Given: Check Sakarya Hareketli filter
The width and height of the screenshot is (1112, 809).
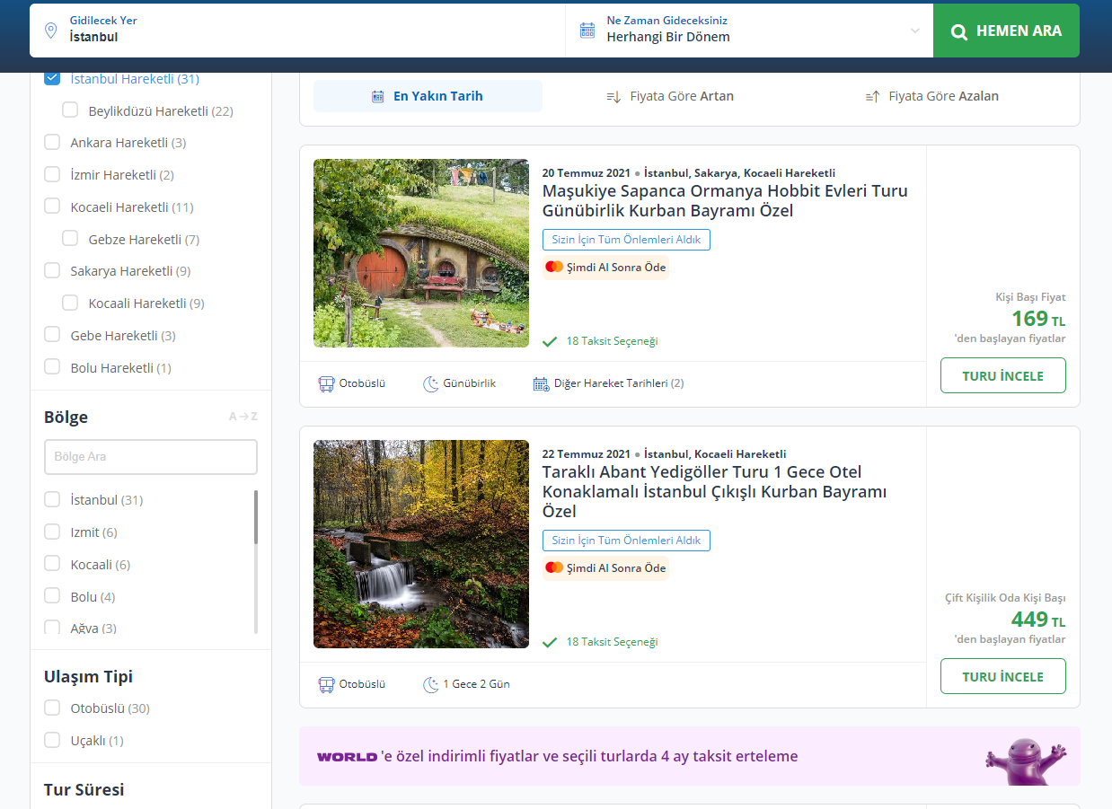Looking at the screenshot, I should click(x=52, y=271).
